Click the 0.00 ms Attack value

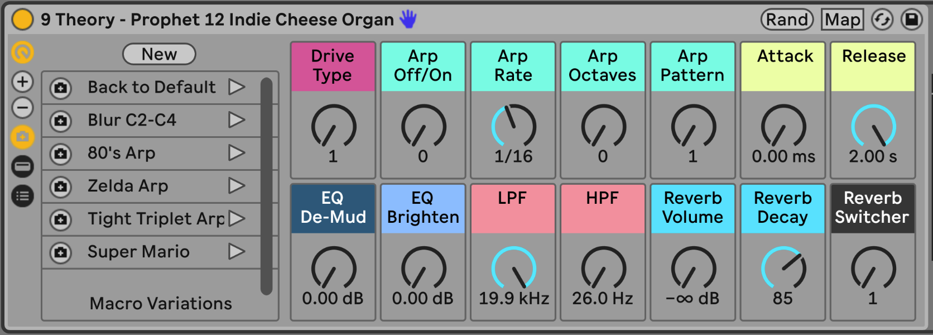point(783,157)
